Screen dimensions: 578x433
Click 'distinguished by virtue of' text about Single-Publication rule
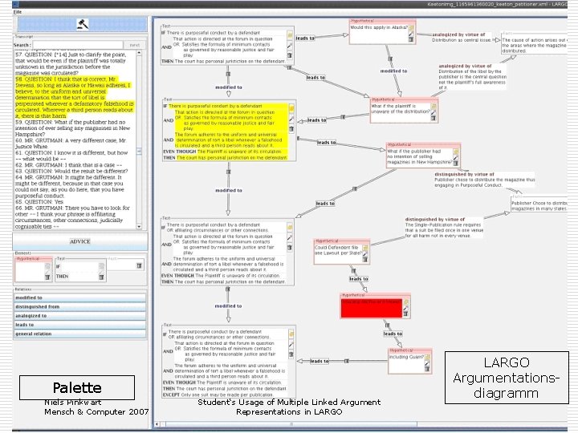(x=444, y=227)
